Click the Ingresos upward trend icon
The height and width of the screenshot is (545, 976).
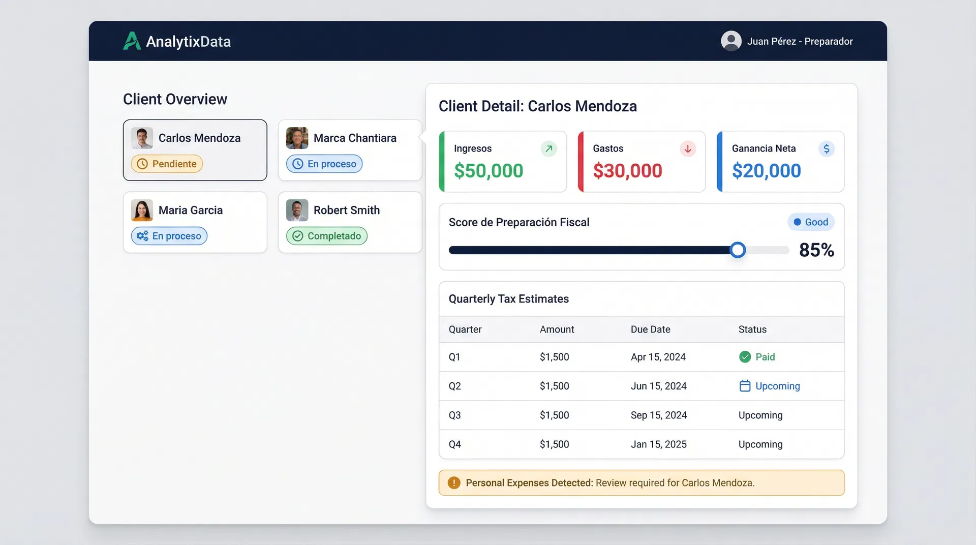[x=548, y=148]
